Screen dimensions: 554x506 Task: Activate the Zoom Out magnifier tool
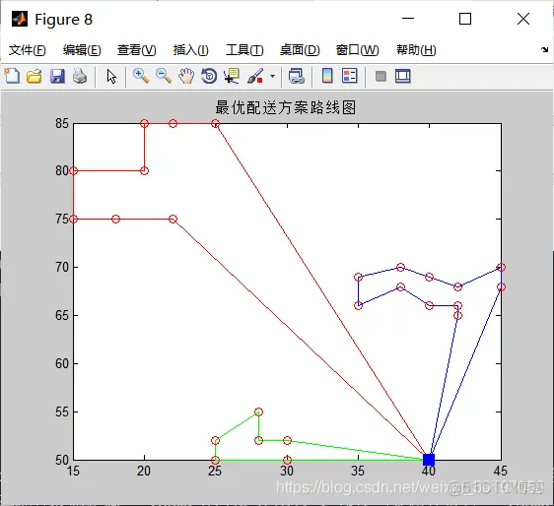click(x=164, y=76)
